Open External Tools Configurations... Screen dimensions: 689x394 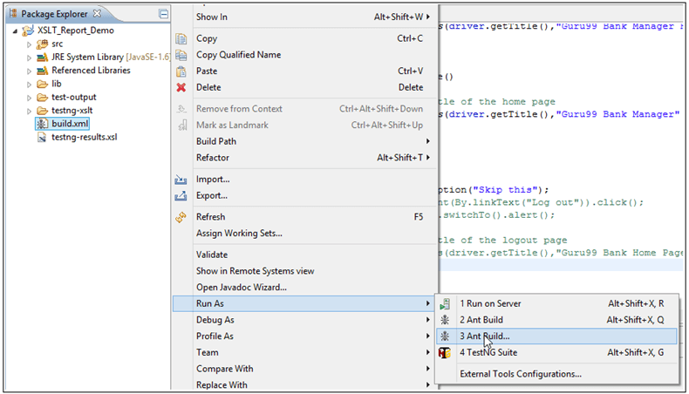[521, 374]
